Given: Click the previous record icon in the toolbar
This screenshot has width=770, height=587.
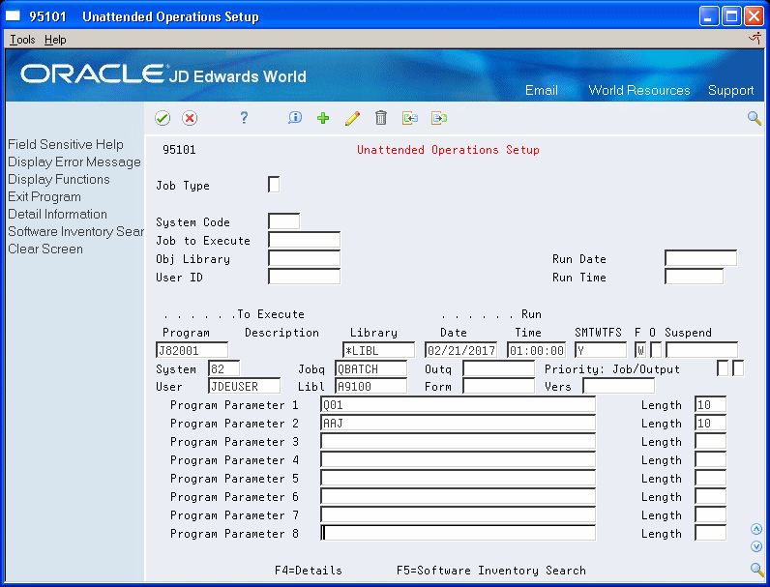Looking at the screenshot, I should [x=410, y=118].
